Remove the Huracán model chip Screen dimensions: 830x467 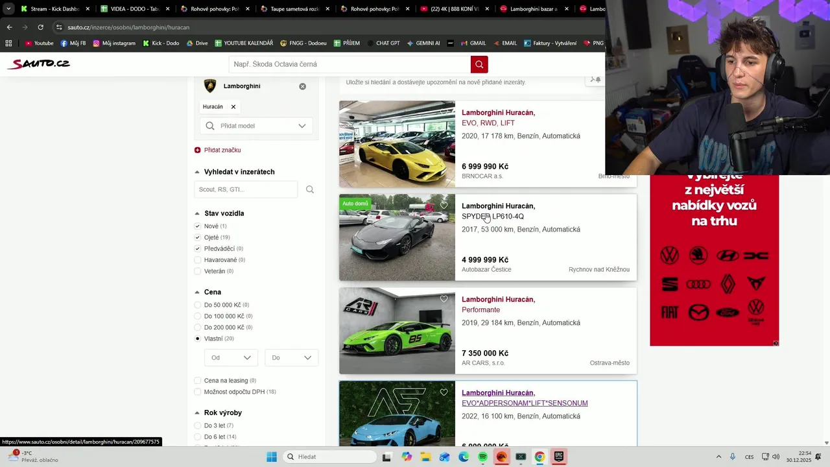pyautogui.click(x=233, y=106)
